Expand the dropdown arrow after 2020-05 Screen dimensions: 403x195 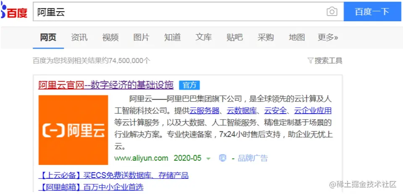click(208, 159)
